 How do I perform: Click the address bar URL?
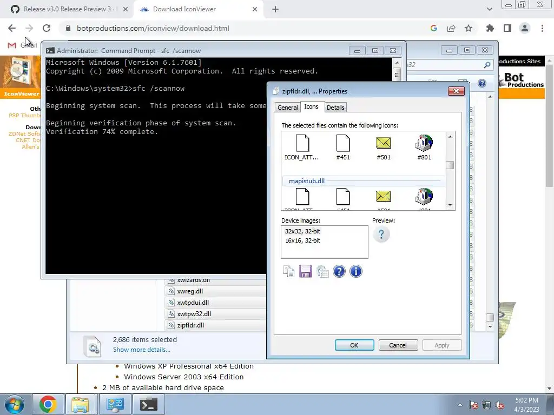(153, 28)
